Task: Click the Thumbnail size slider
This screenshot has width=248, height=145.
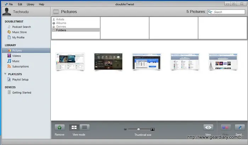Action: pyautogui.click(x=139, y=129)
